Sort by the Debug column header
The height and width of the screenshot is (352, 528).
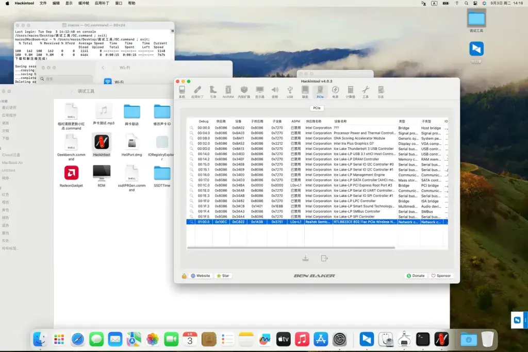point(204,121)
